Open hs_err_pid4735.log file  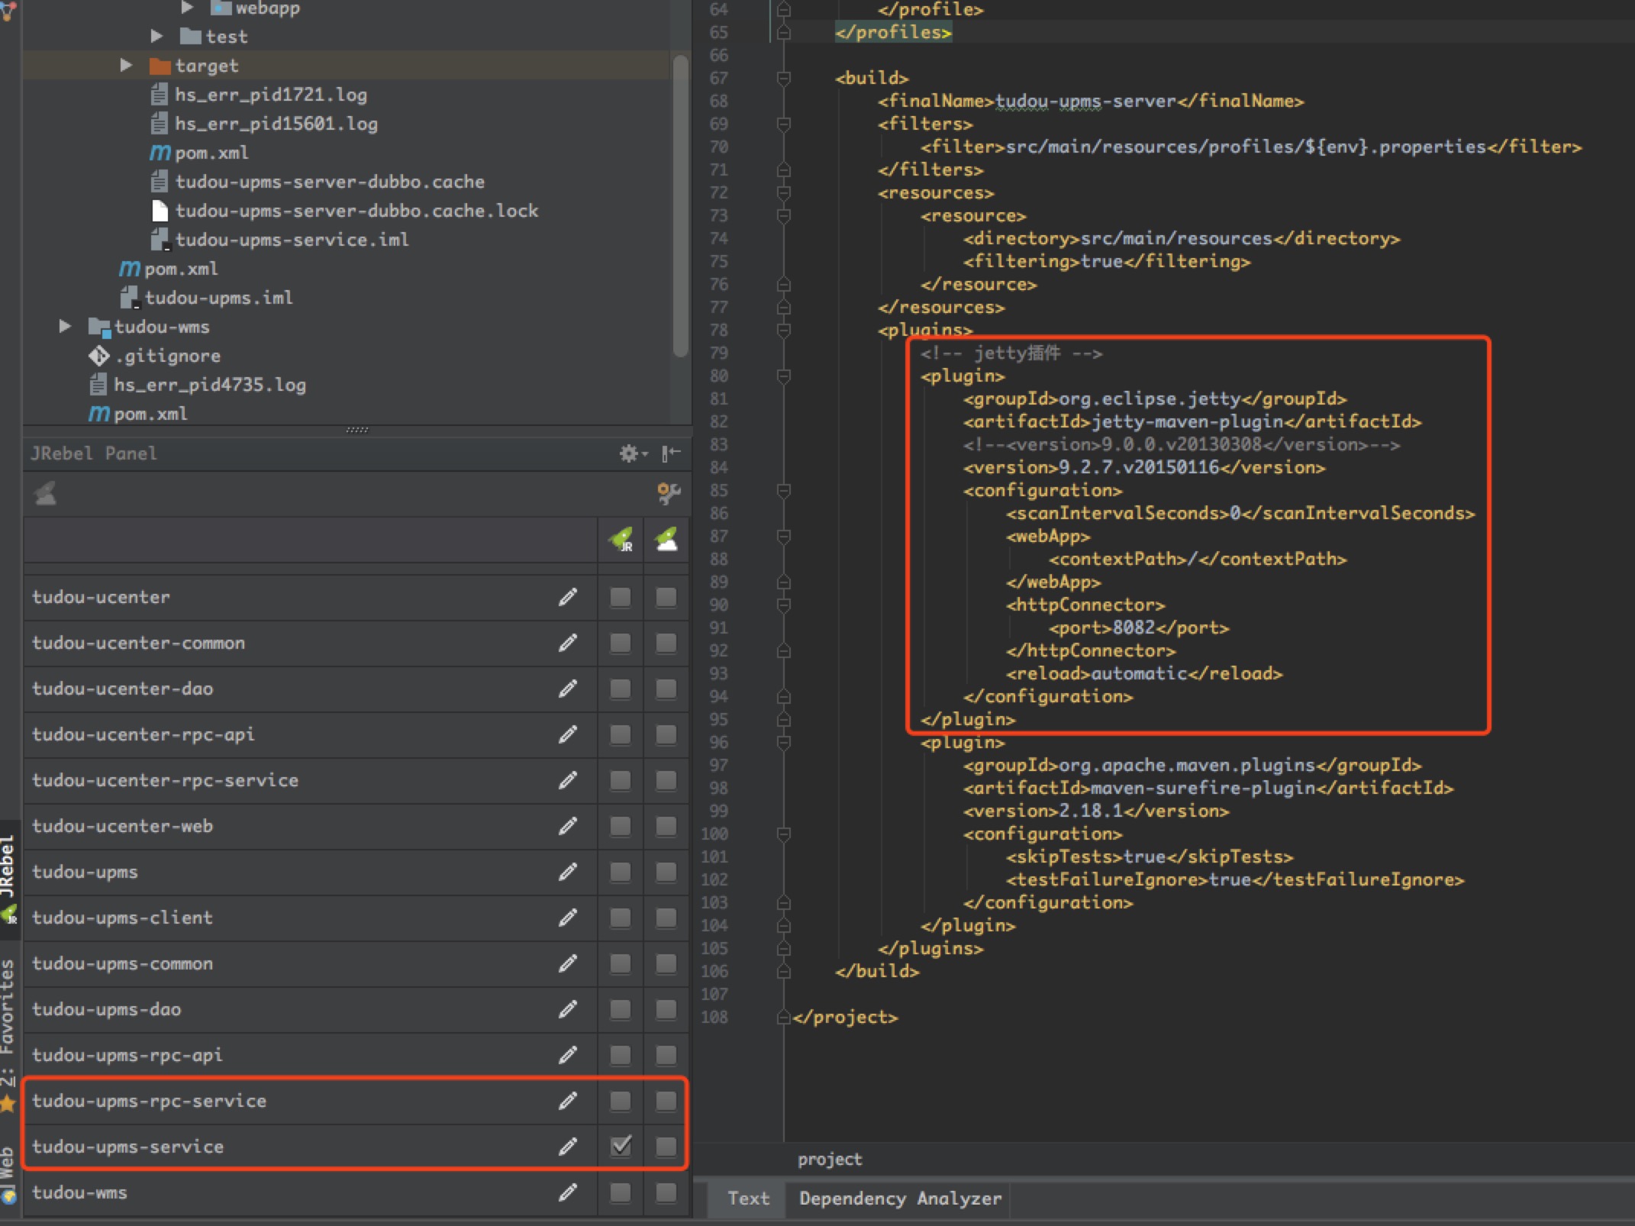tap(198, 385)
